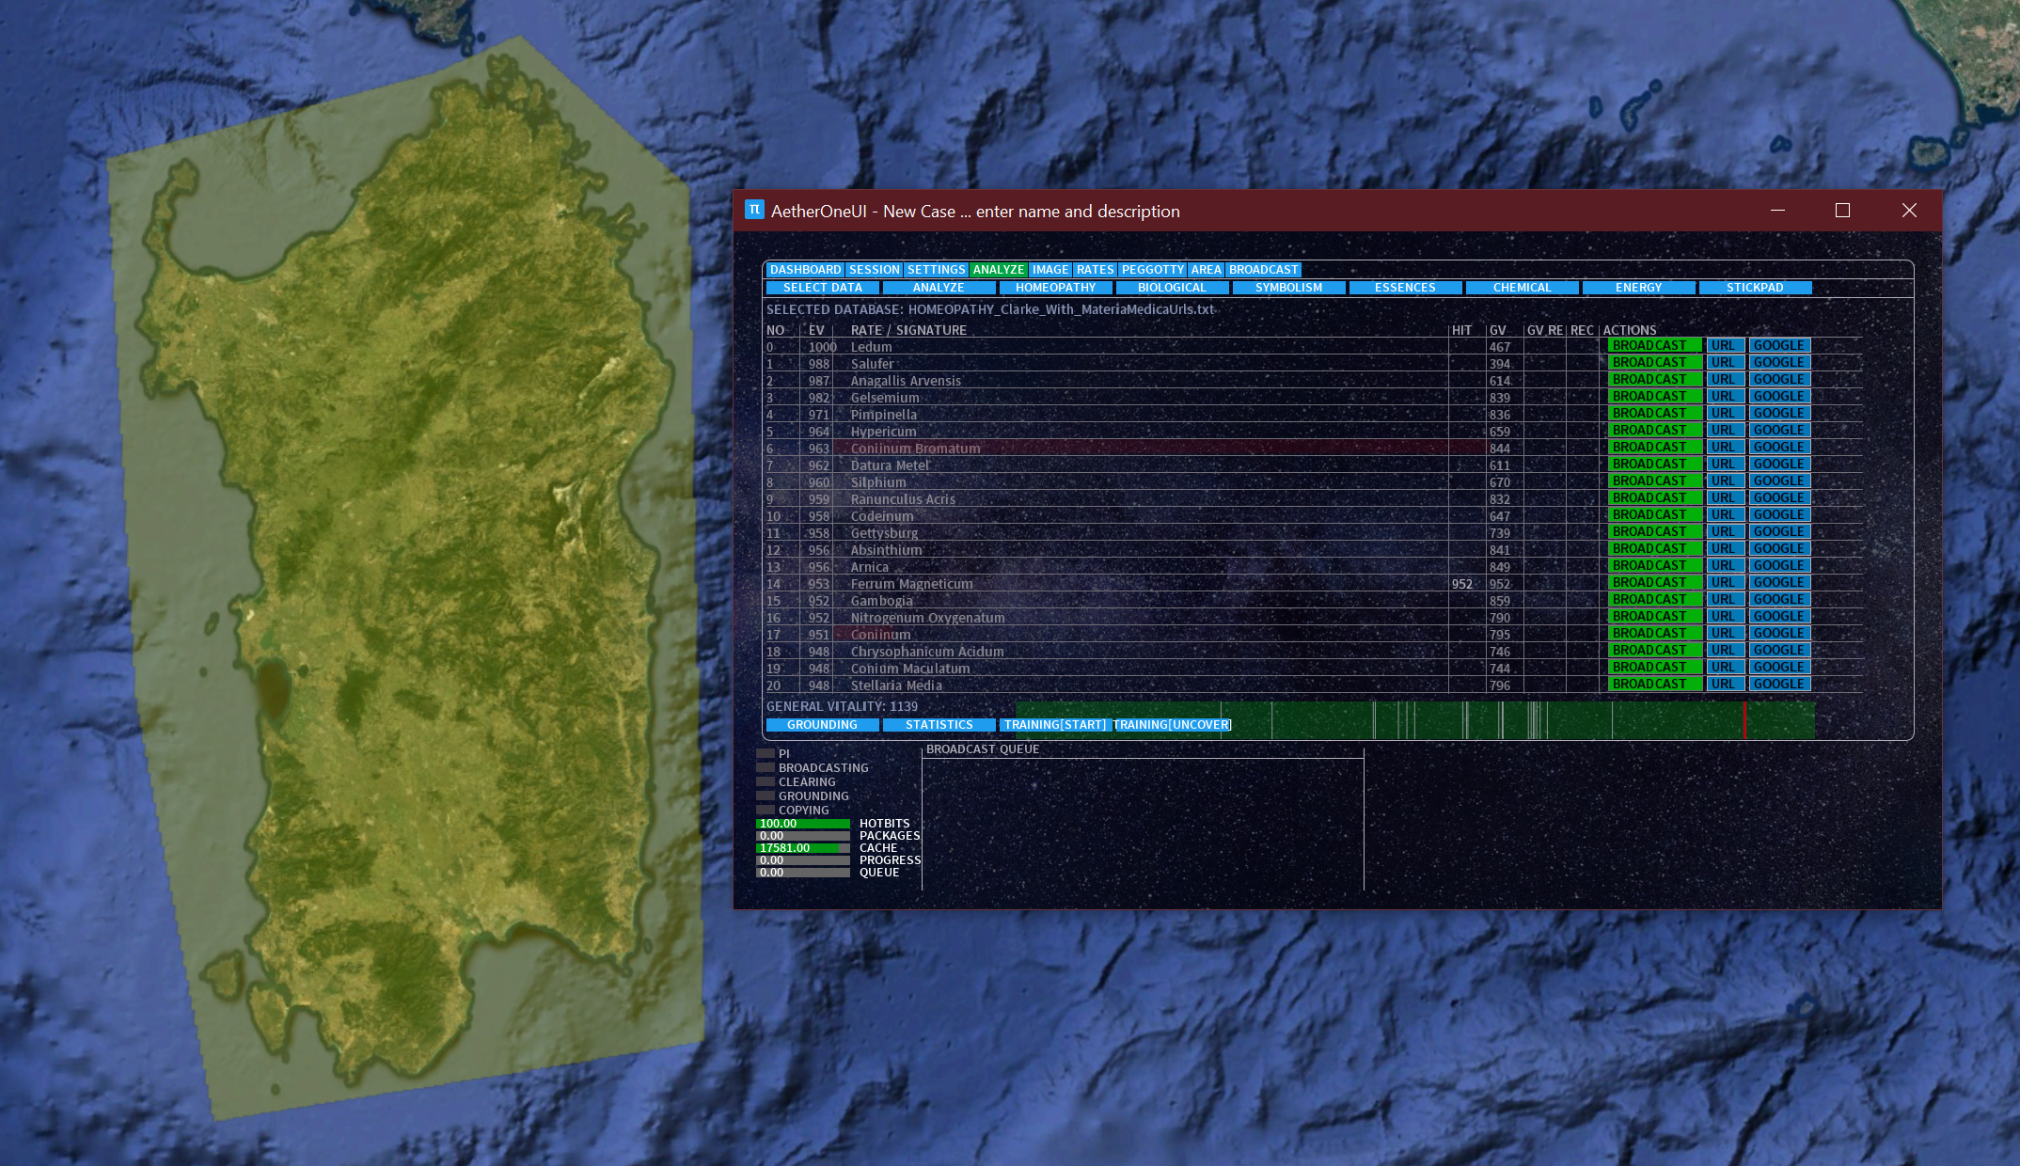
Task: Open STATISTICS below the results table
Action: point(939,725)
